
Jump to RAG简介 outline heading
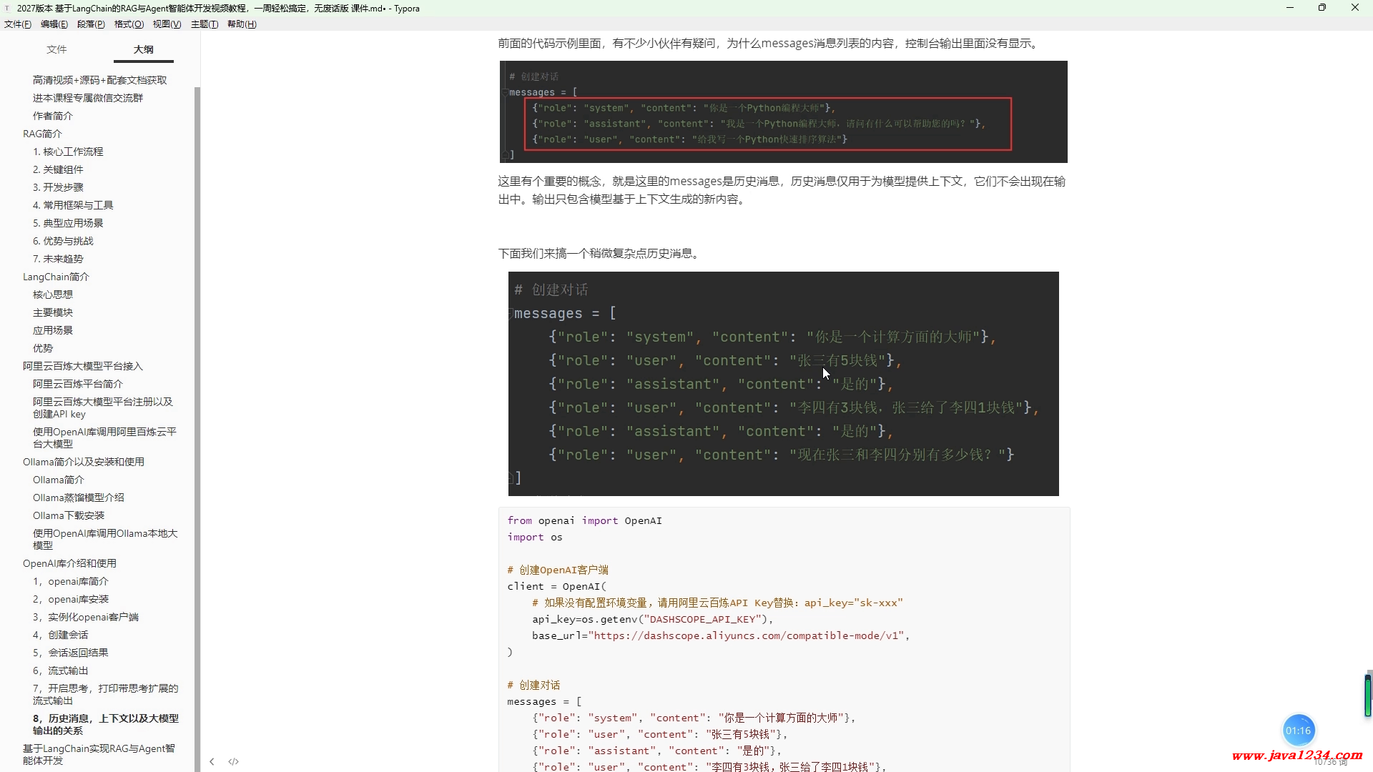click(42, 134)
